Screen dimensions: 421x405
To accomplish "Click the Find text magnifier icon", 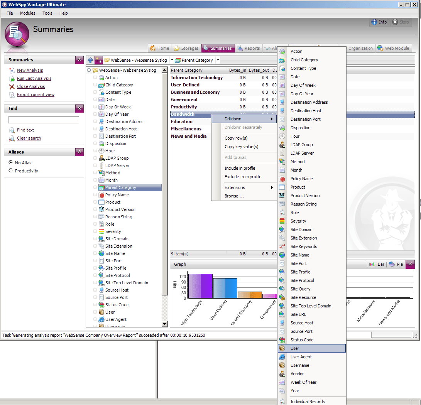I will 12,130.
